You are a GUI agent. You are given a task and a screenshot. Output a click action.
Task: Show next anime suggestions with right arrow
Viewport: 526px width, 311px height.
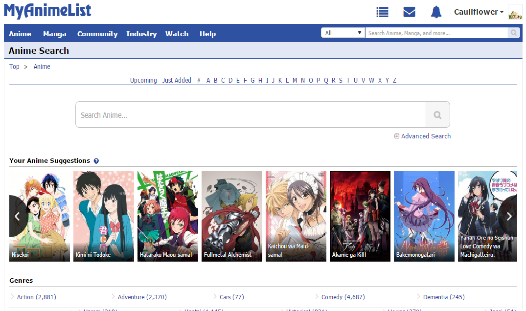click(x=509, y=217)
